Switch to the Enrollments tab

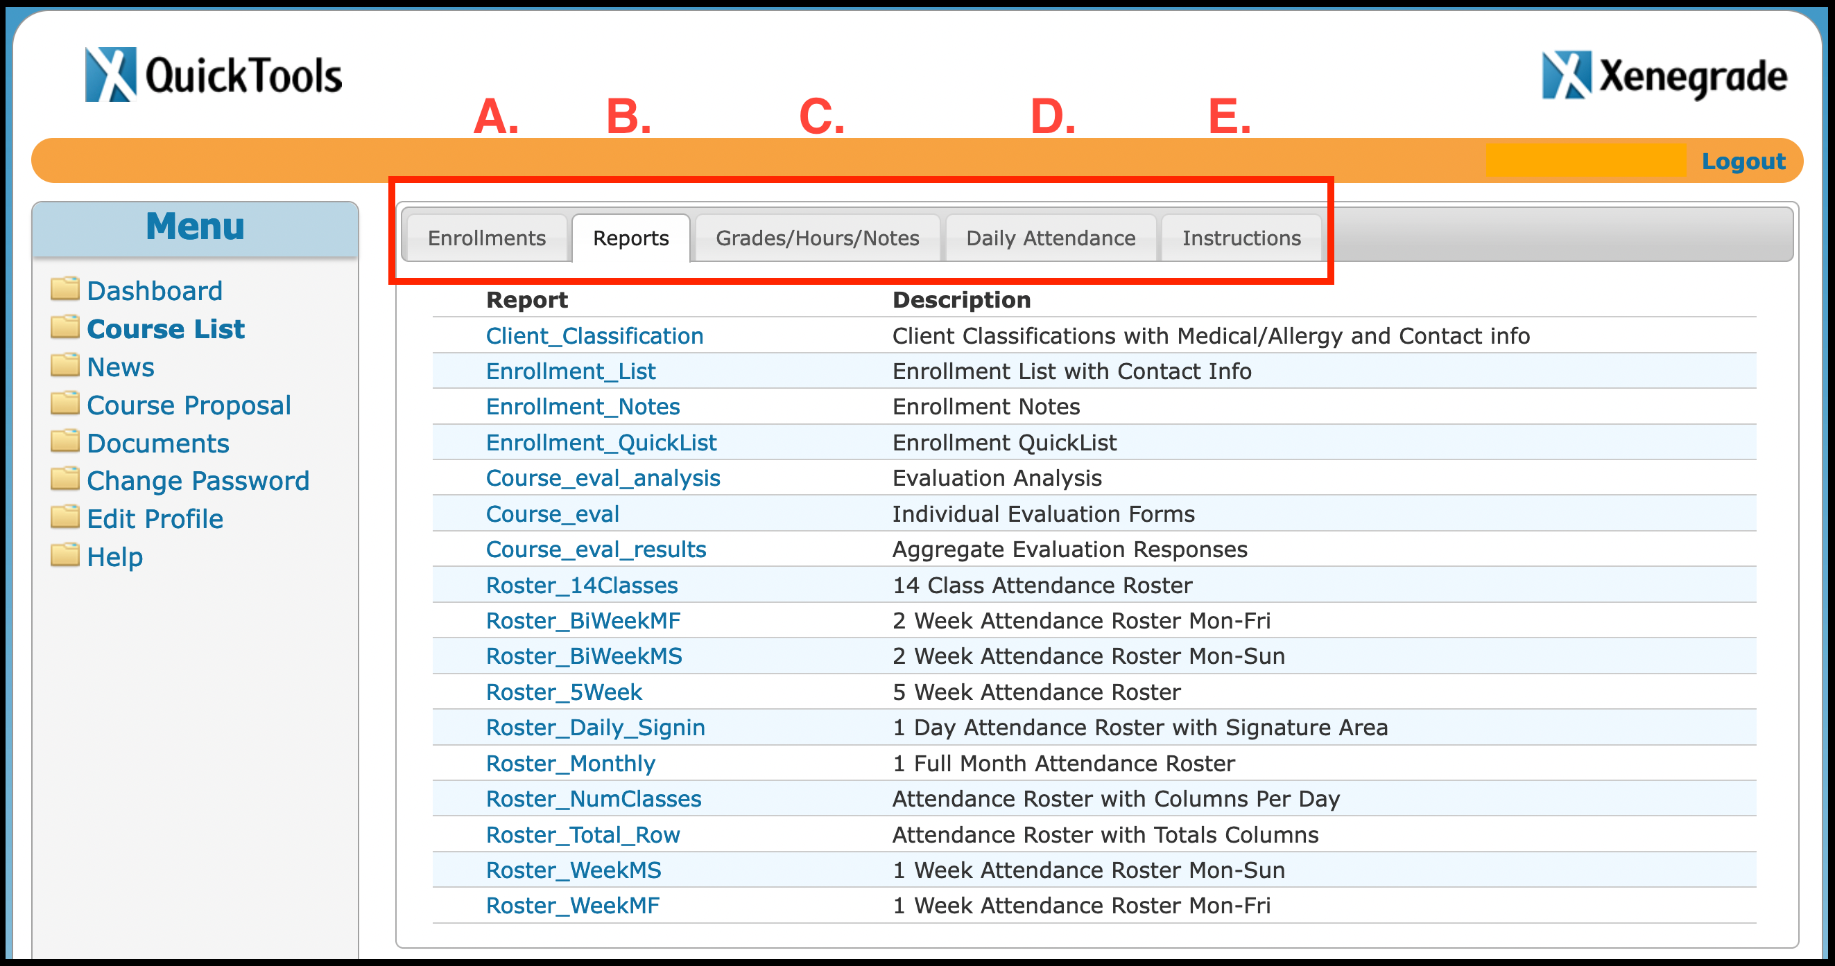[486, 238]
